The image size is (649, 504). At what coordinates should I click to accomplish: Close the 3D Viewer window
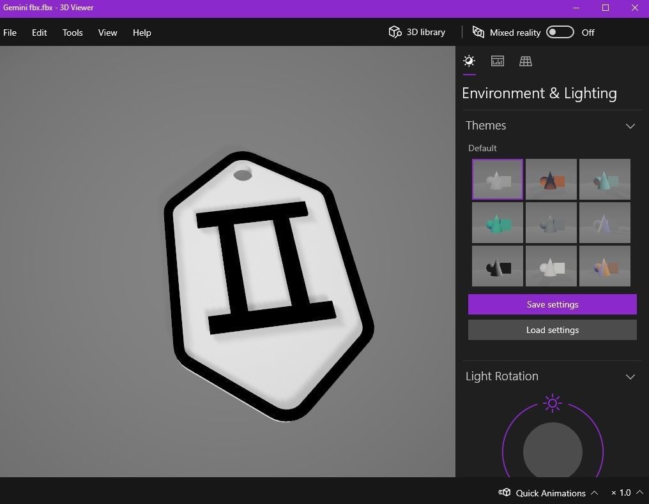pyautogui.click(x=634, y=8)
